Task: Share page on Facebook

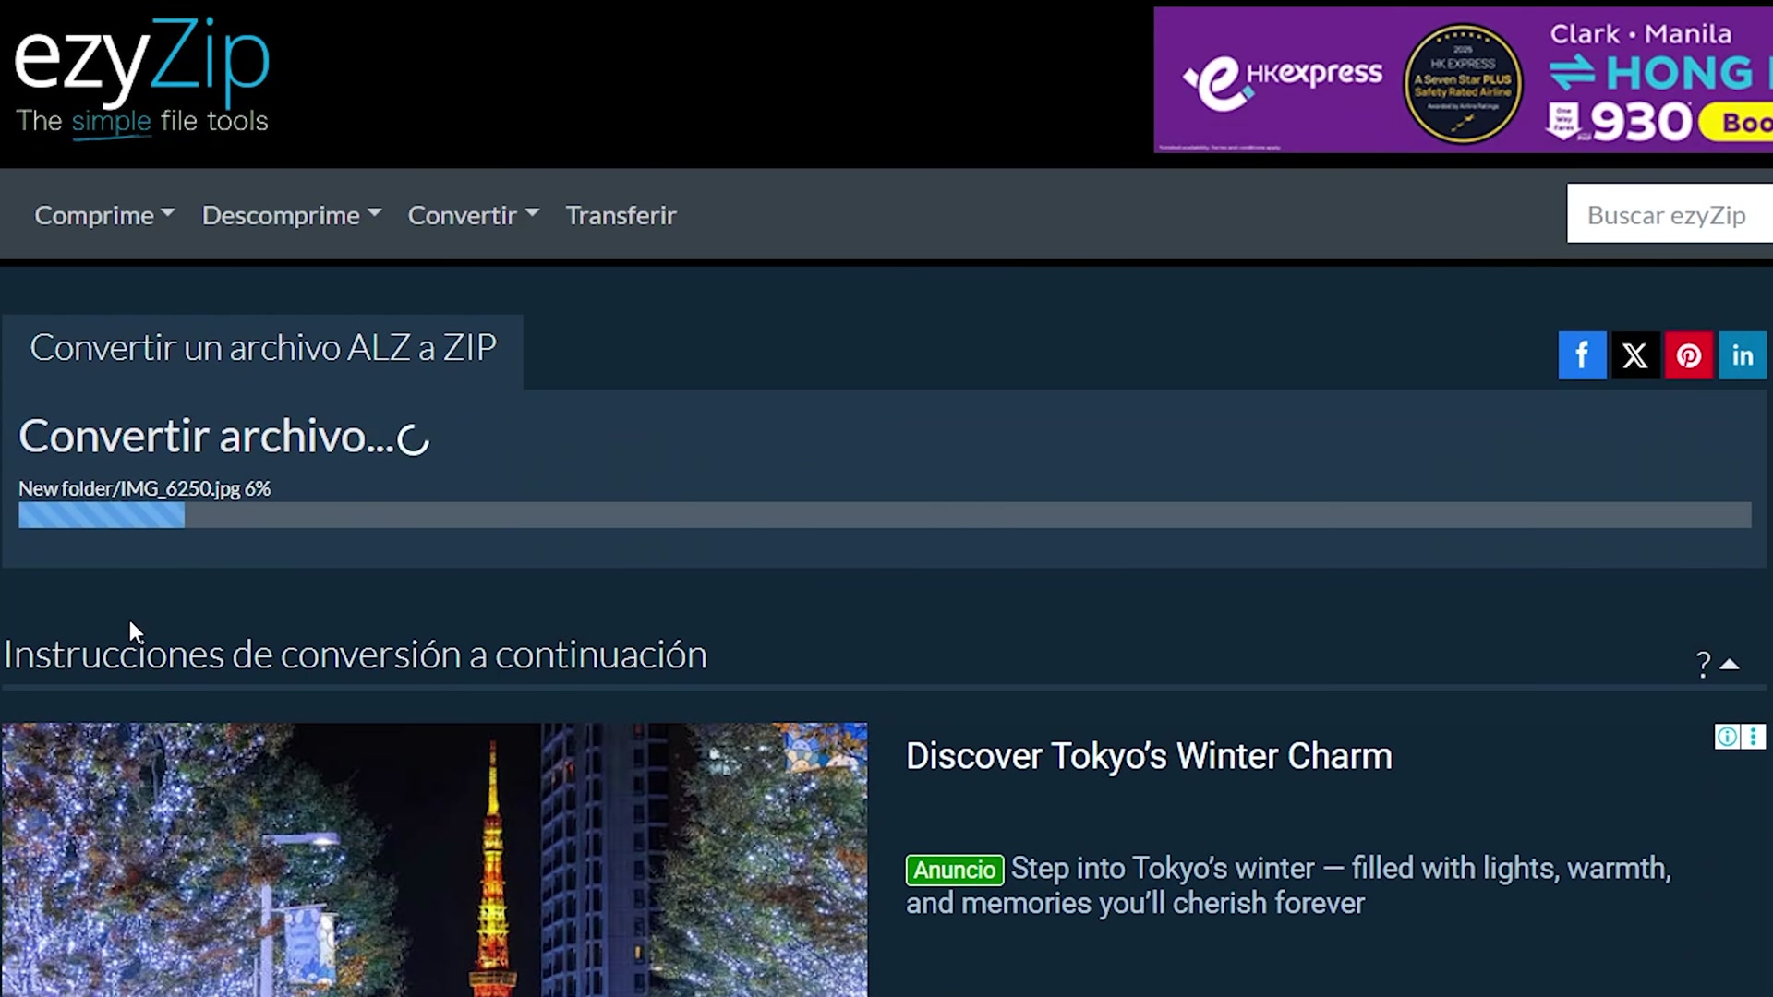Action: point(1582,355)
